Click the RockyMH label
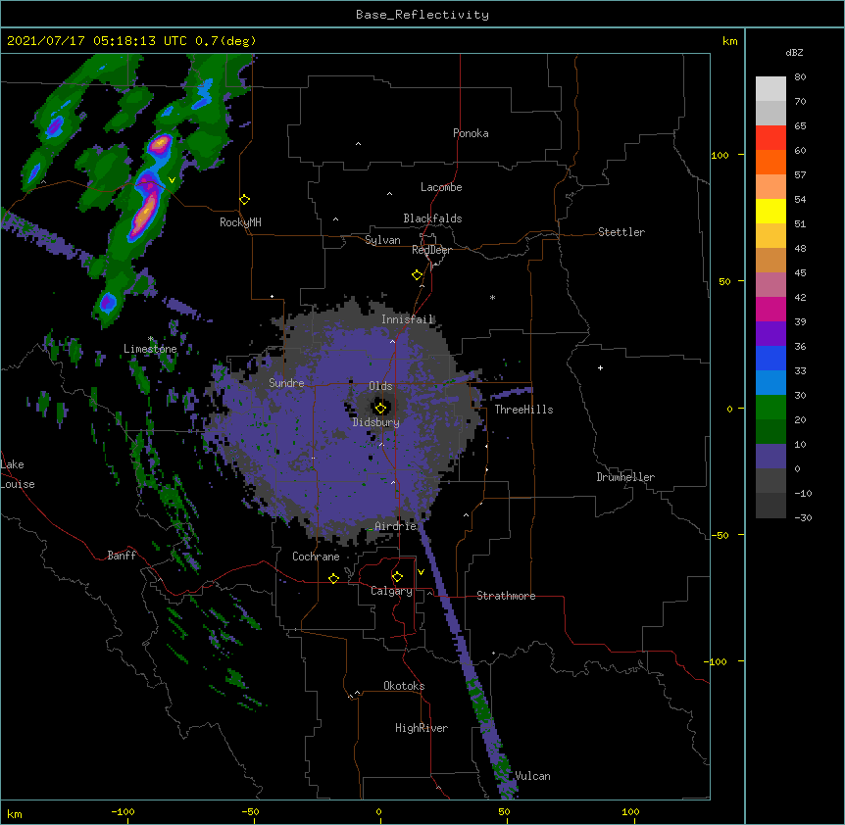This screenshot has height=825, width=845. click(240, 222)
